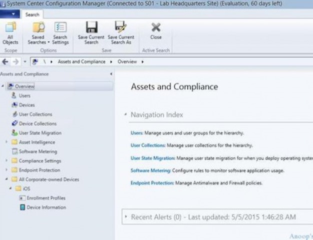Expand the arrow after Overview breadcrumb
This screenshot has width=313, height=240.
[143, 62]
